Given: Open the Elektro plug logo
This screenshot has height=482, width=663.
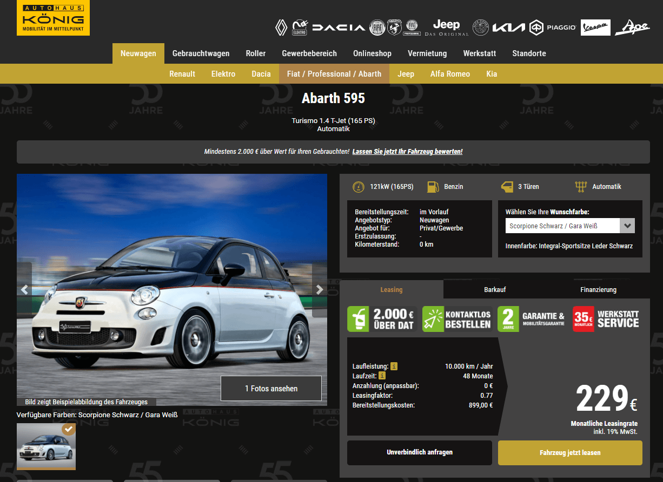Looking at the screenshot, I should 300,27.
